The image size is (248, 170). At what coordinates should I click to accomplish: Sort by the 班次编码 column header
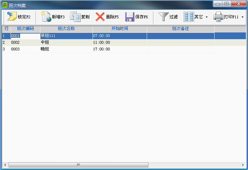tap(25, 29)
